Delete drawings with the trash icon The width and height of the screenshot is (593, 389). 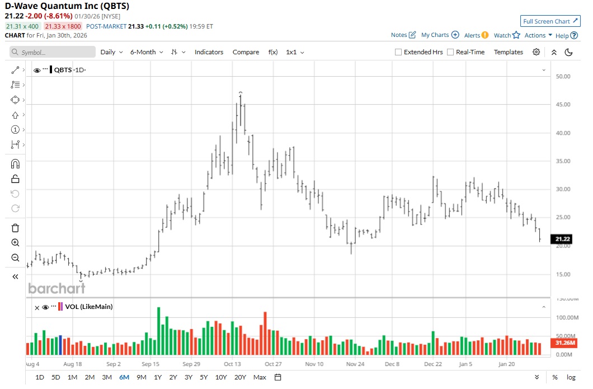[15, 228]
